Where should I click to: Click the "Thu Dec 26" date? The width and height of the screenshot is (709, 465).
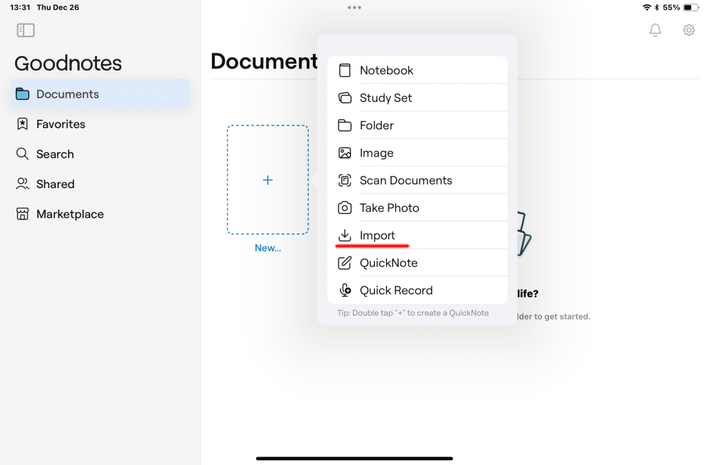pos(58,7)
